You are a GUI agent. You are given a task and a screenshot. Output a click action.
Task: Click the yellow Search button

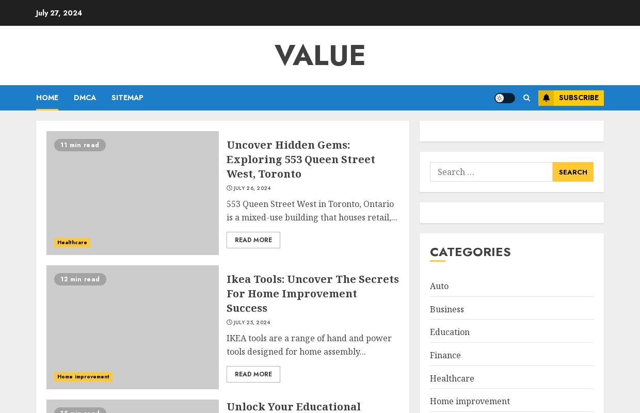[573, 172]
